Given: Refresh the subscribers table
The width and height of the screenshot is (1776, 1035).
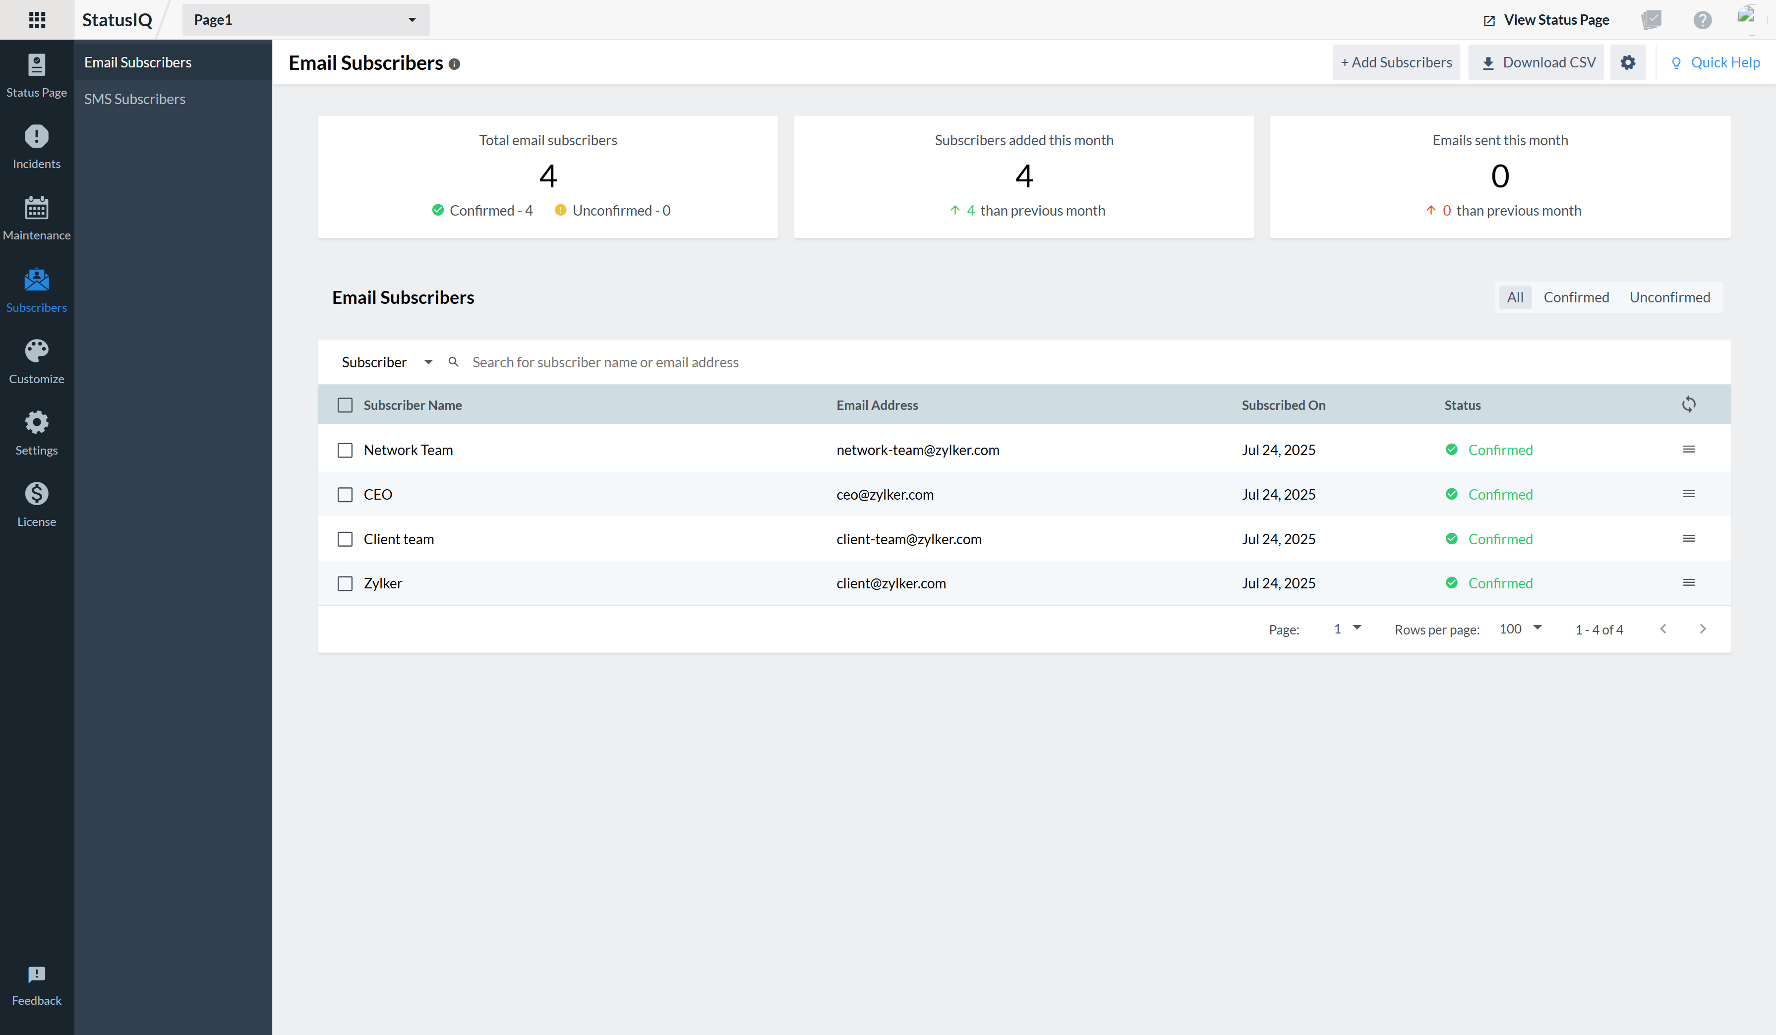Looking at the screenshot, I should 1689,404.
